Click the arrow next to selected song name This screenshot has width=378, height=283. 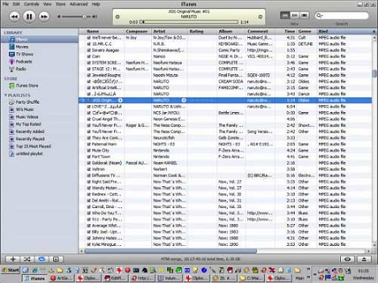click(x=120, y=101)
